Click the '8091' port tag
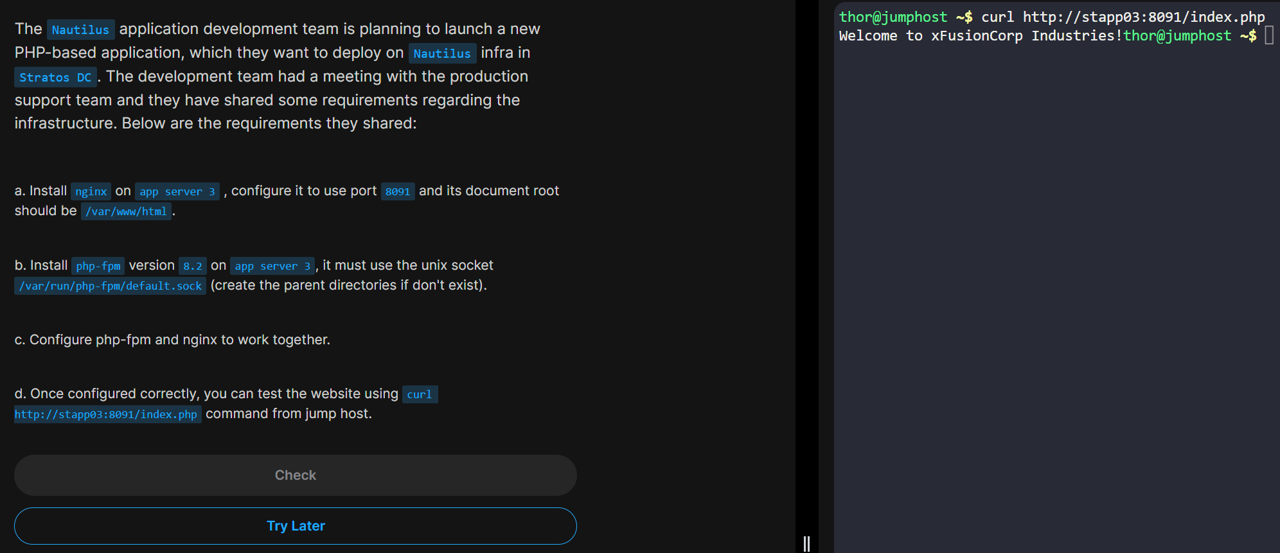 pyautogui.click(x=398, y=191)
